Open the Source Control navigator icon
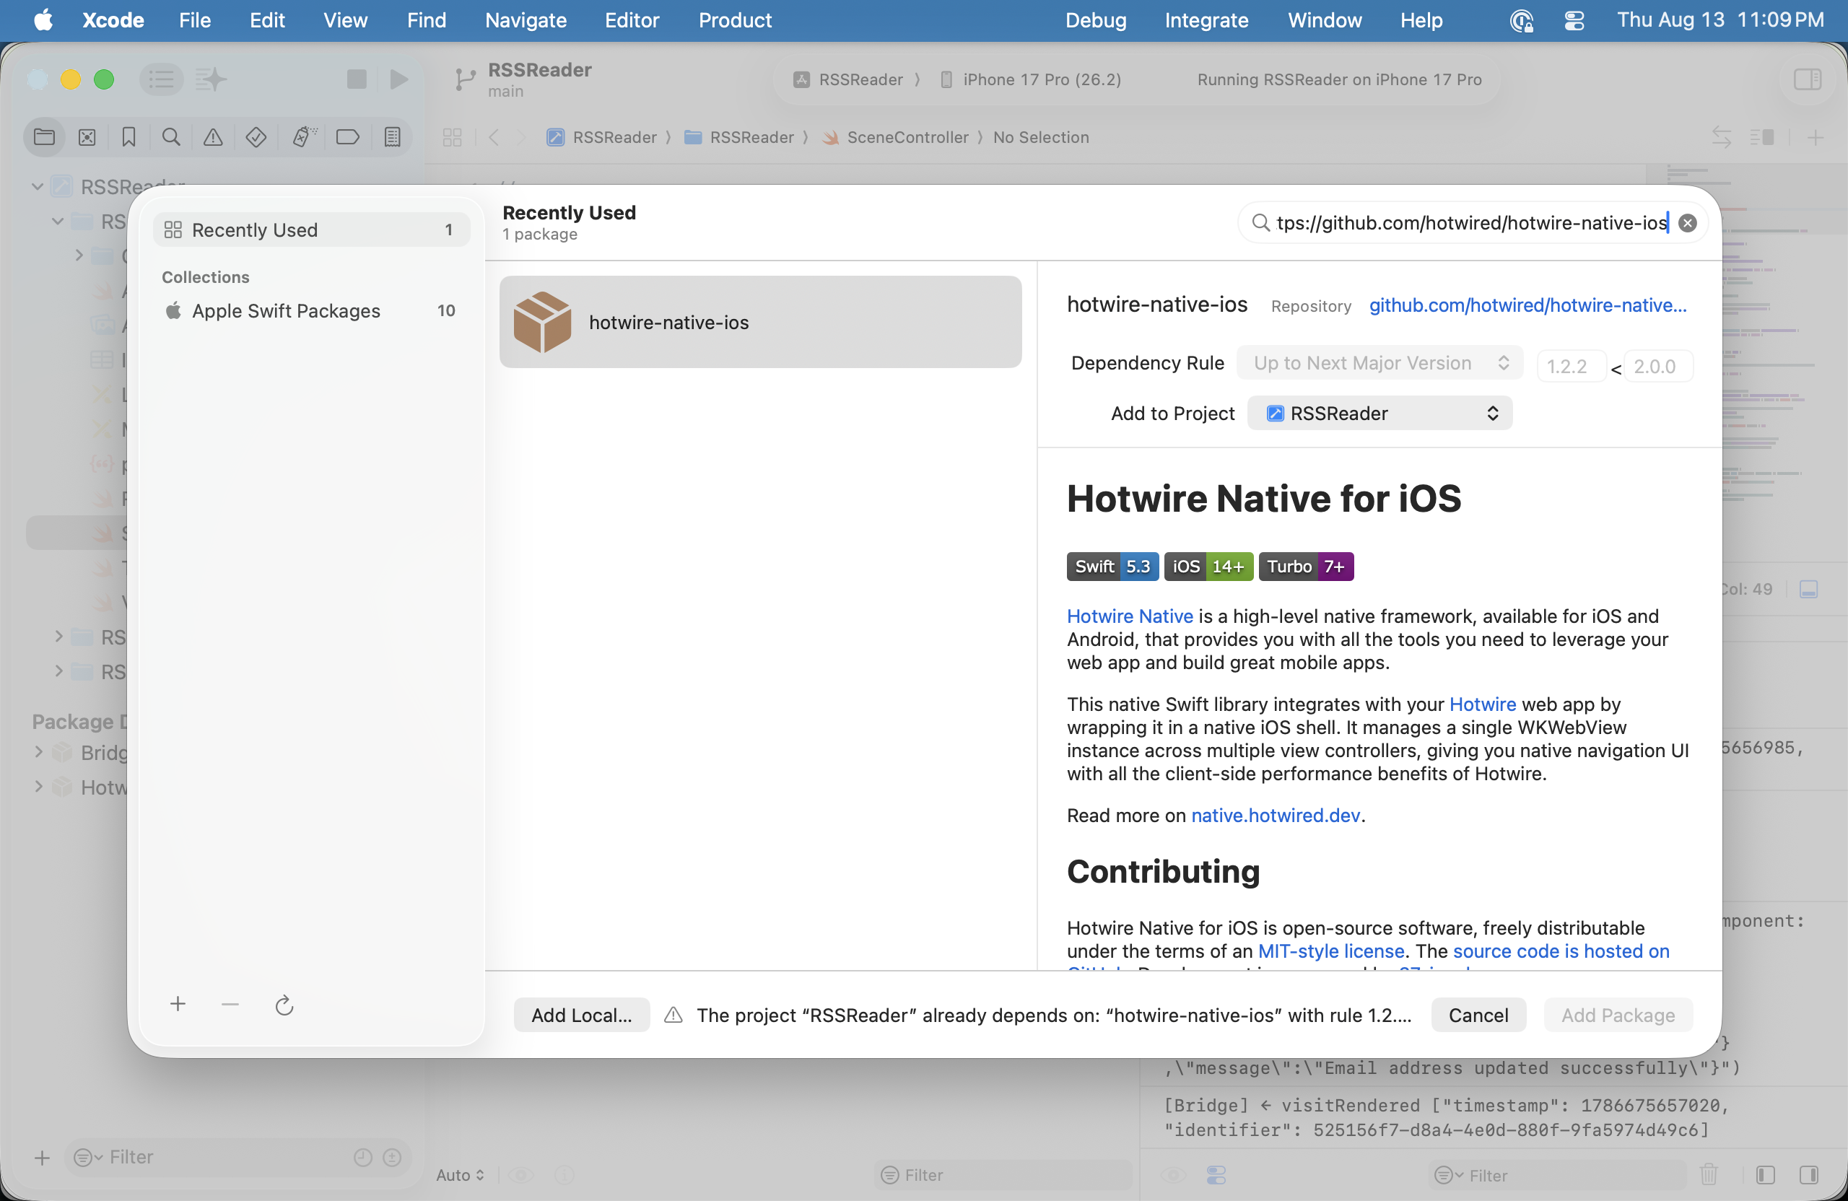 pos(87,137)
